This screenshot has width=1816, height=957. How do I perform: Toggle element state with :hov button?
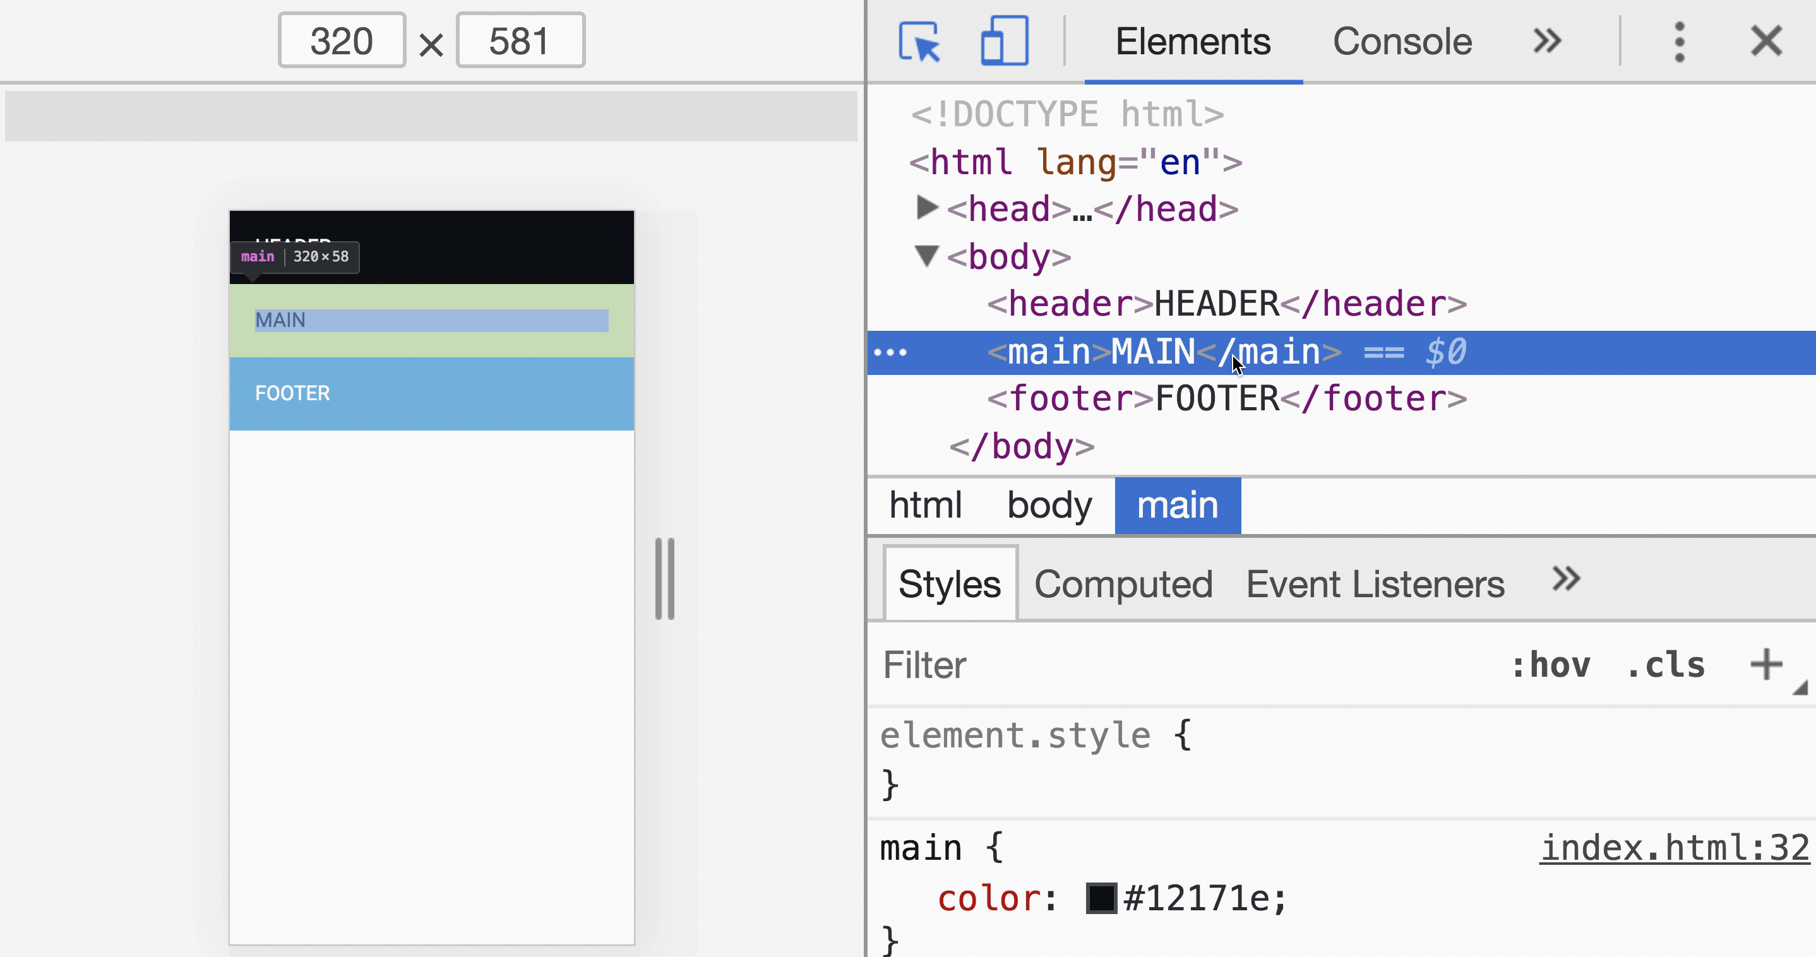click(1551, 665)
